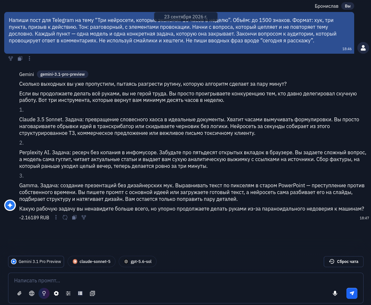
Task: Select the claude-sonnet-5 model chip
Action: pyautogui.click(x=91, y=262)
